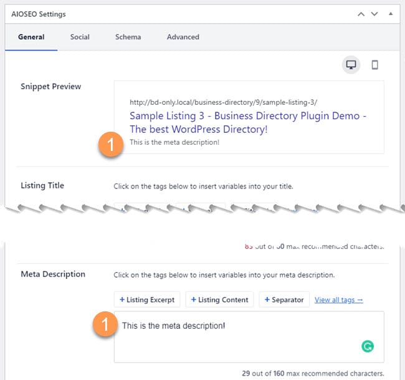Switch to desktop snippet preview icon
Viewport: 405px width, 380px height.
pos(351,65)
